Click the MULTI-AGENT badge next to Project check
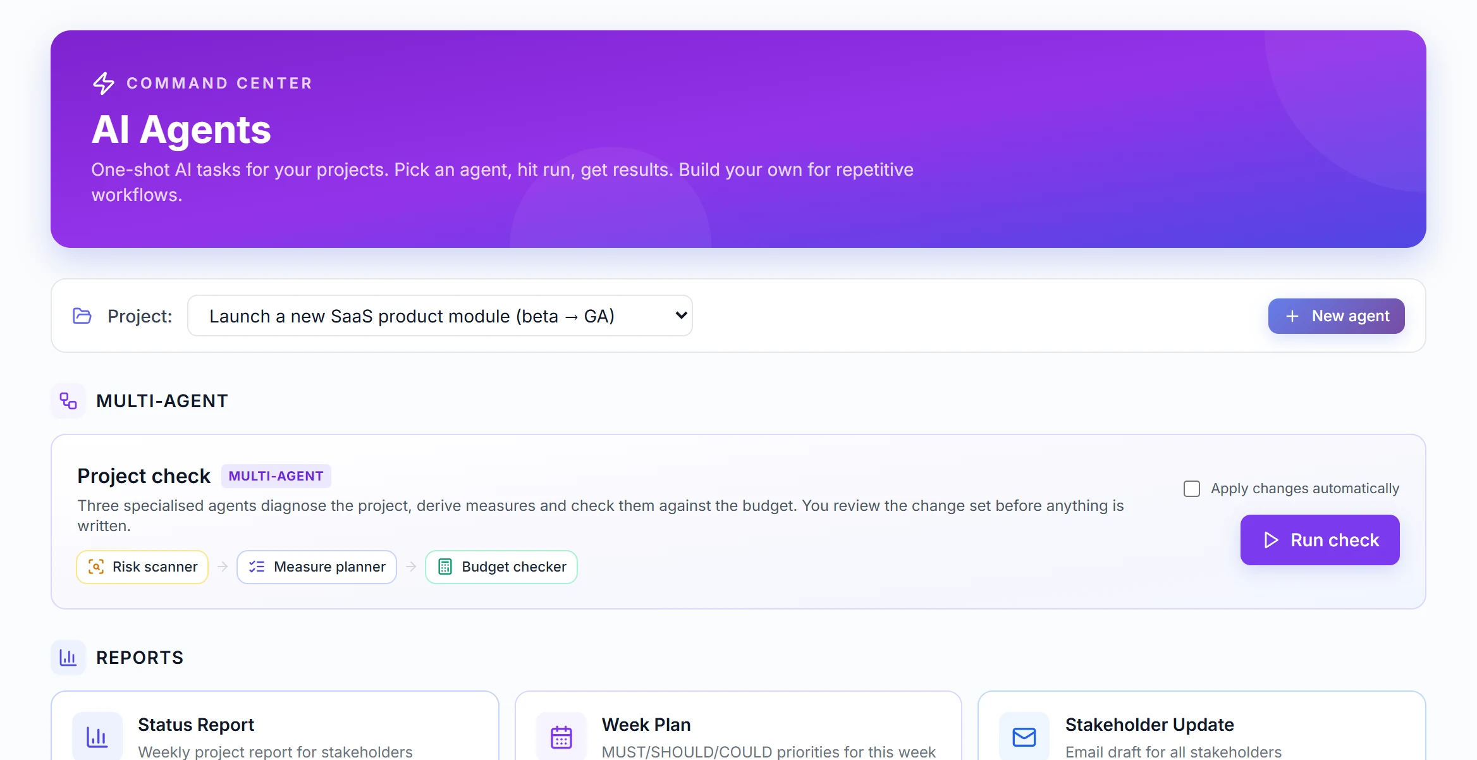Screen dimensions: 1477x760 pyautogui.click(x=276, y=476)
